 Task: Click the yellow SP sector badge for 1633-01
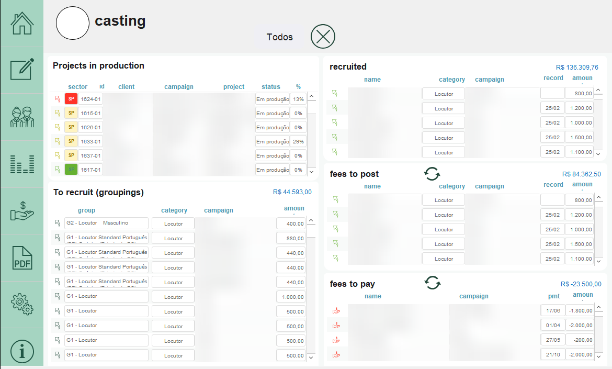pyautogui.click(x=71, y=141)
